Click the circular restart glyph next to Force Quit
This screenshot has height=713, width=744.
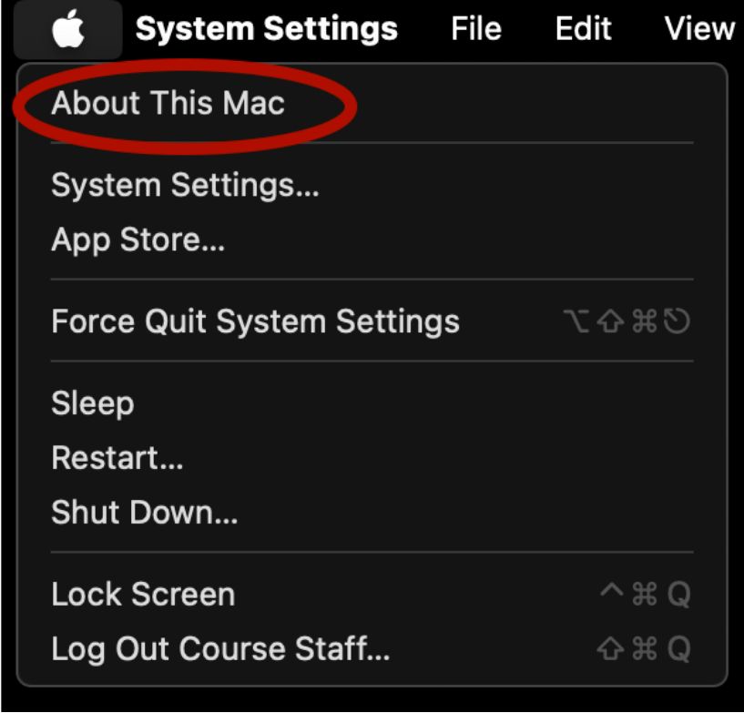(677, 321)
